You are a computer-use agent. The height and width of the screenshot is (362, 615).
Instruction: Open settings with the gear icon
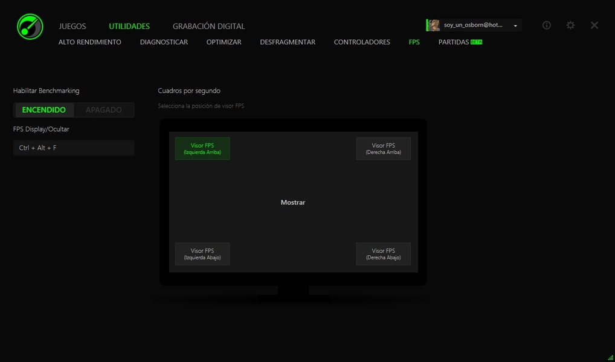570,25
